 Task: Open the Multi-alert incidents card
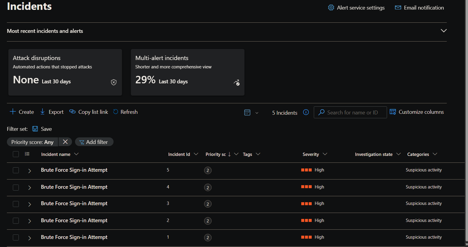pyautogui.click(x=188, y=72)
